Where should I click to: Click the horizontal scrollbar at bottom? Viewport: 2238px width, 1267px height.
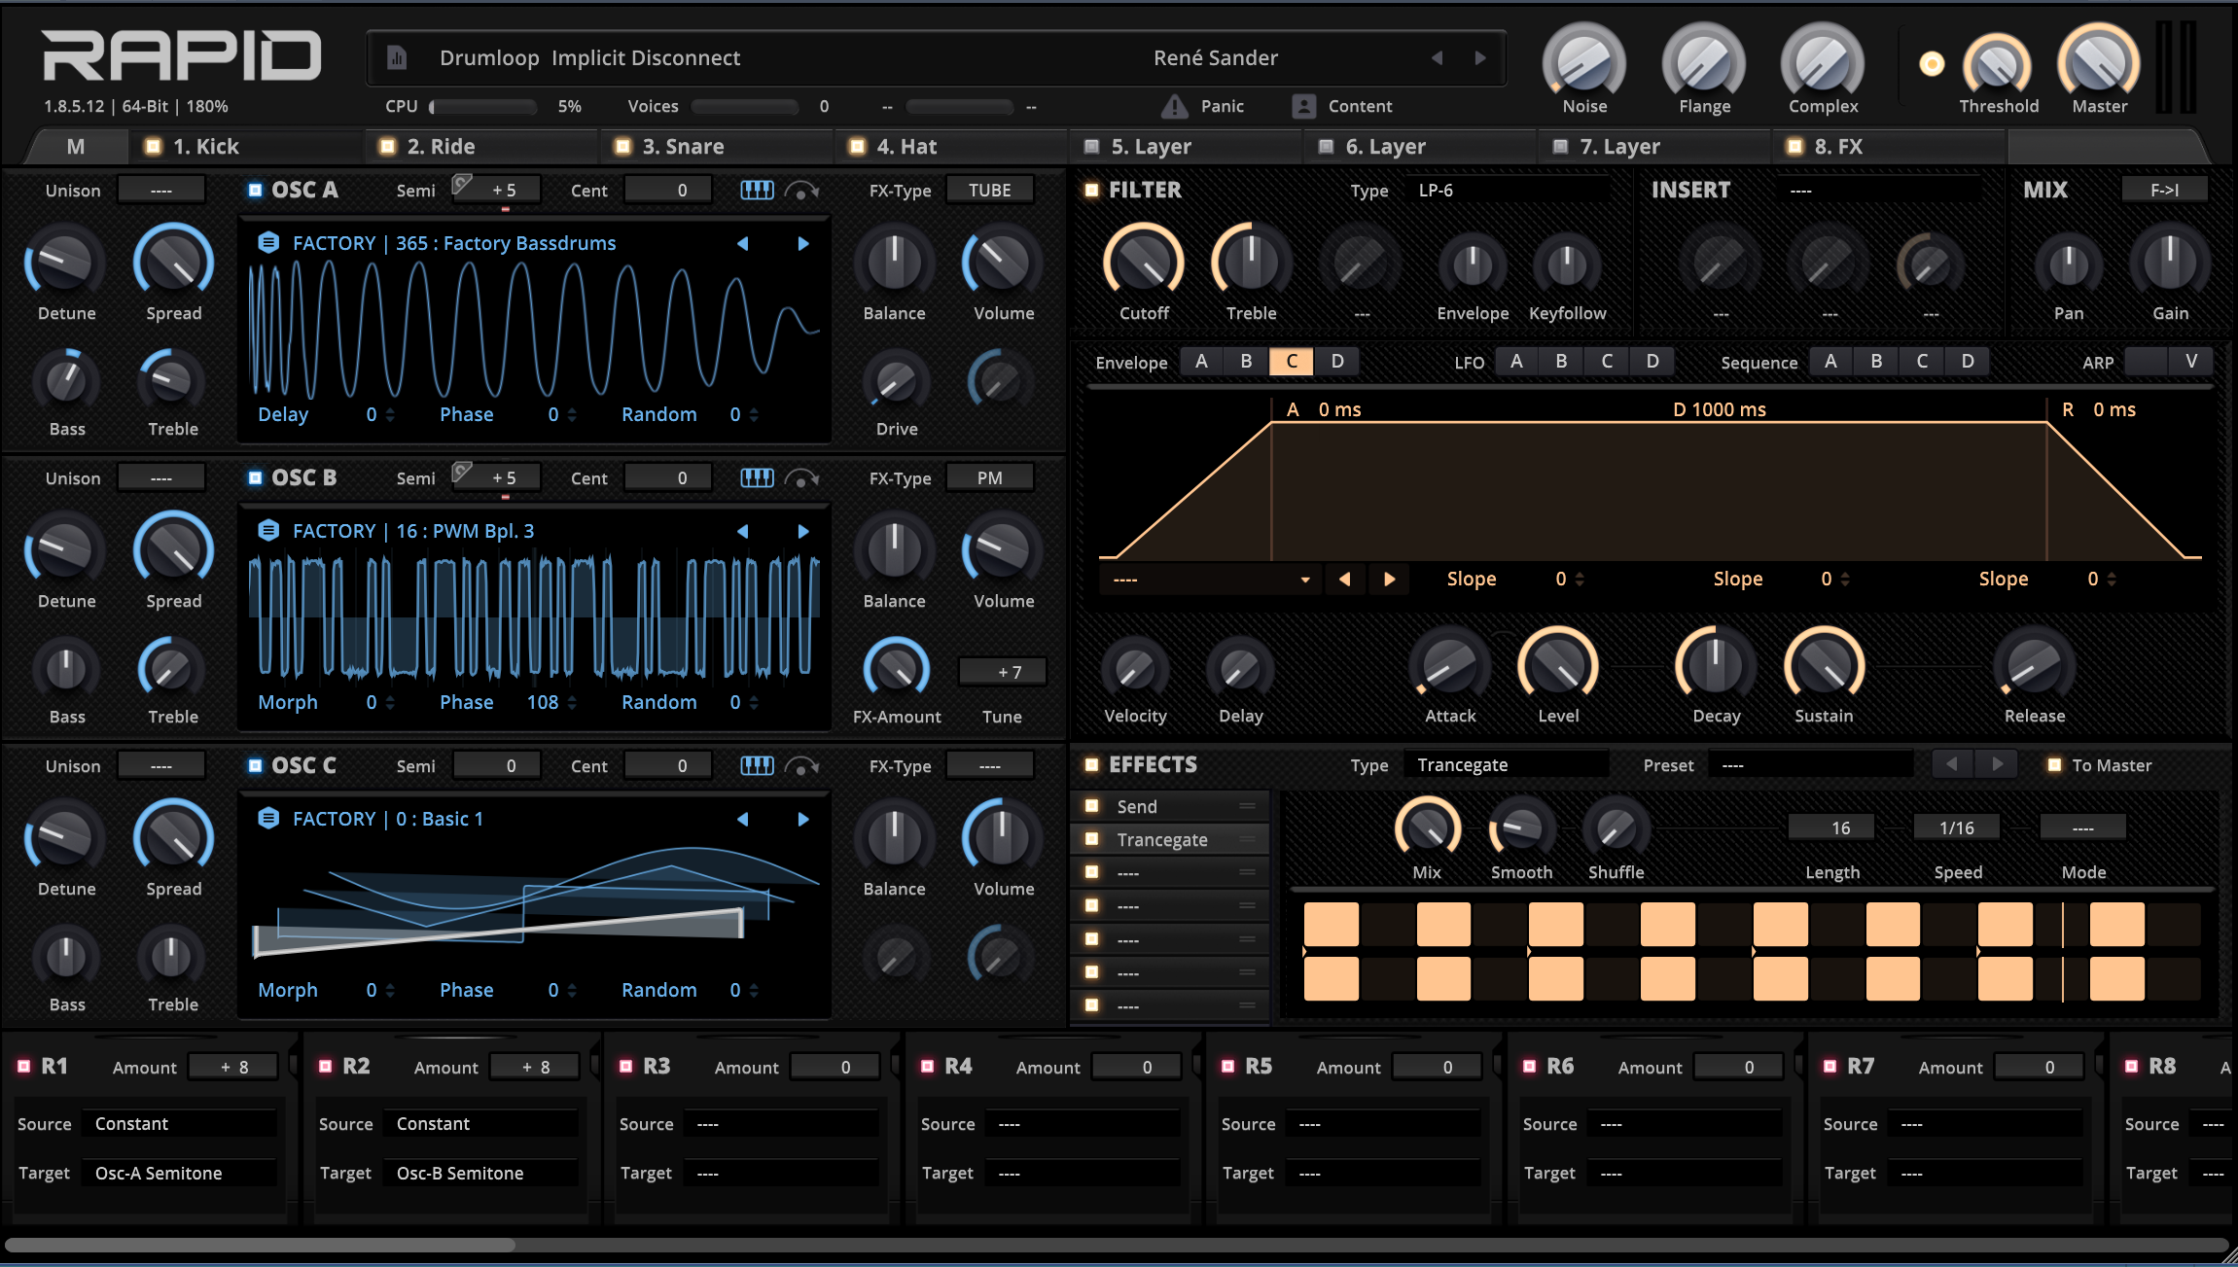click(x=260, y=1245)
